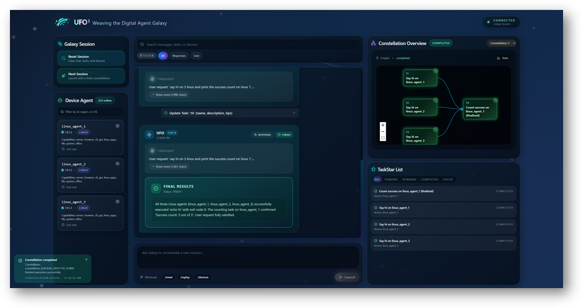583x308 pixels.
Task: Click the UFO logo in the header
Action: click(x=62, y=22)
